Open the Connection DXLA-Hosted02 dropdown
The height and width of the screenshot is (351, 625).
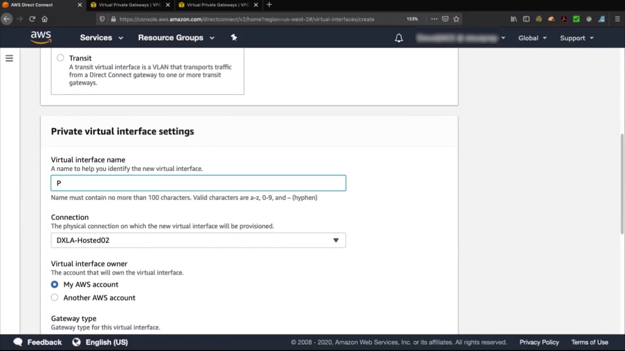[x=198, y=240]
